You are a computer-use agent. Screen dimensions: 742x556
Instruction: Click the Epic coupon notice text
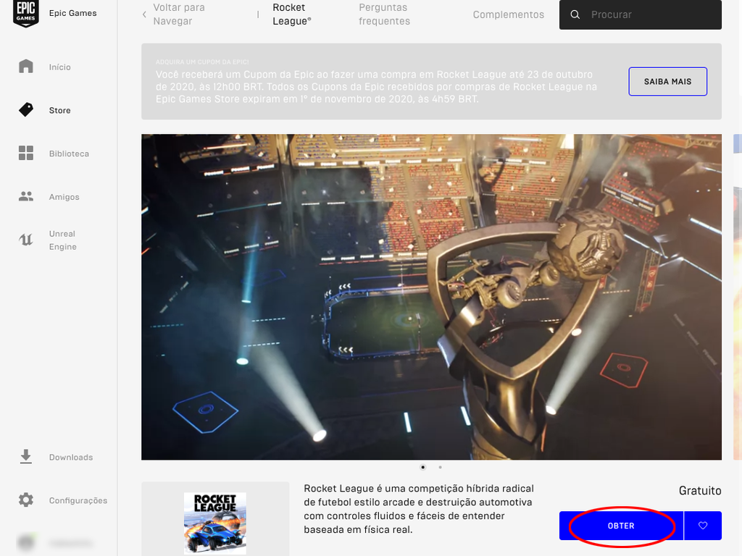pyautogui.click(x=376, y=87)
